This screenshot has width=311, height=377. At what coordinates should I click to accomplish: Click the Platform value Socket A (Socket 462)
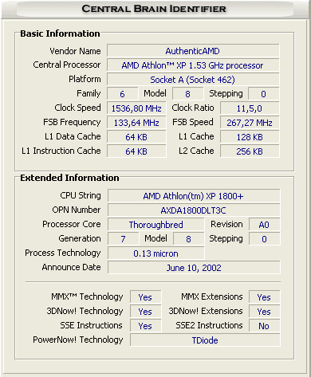pos(193,80)
